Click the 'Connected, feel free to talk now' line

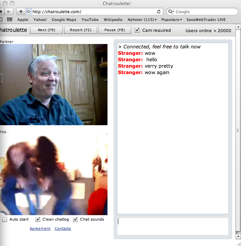(x=159, y=47)
